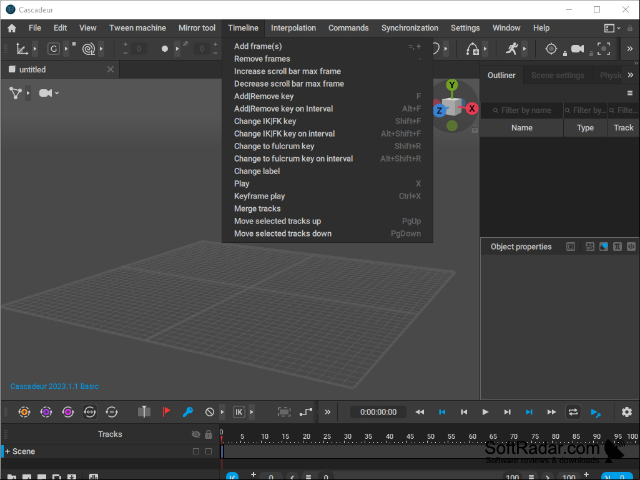
Task: Open dropdown arrow beside IK button
Action: point(252,412)
